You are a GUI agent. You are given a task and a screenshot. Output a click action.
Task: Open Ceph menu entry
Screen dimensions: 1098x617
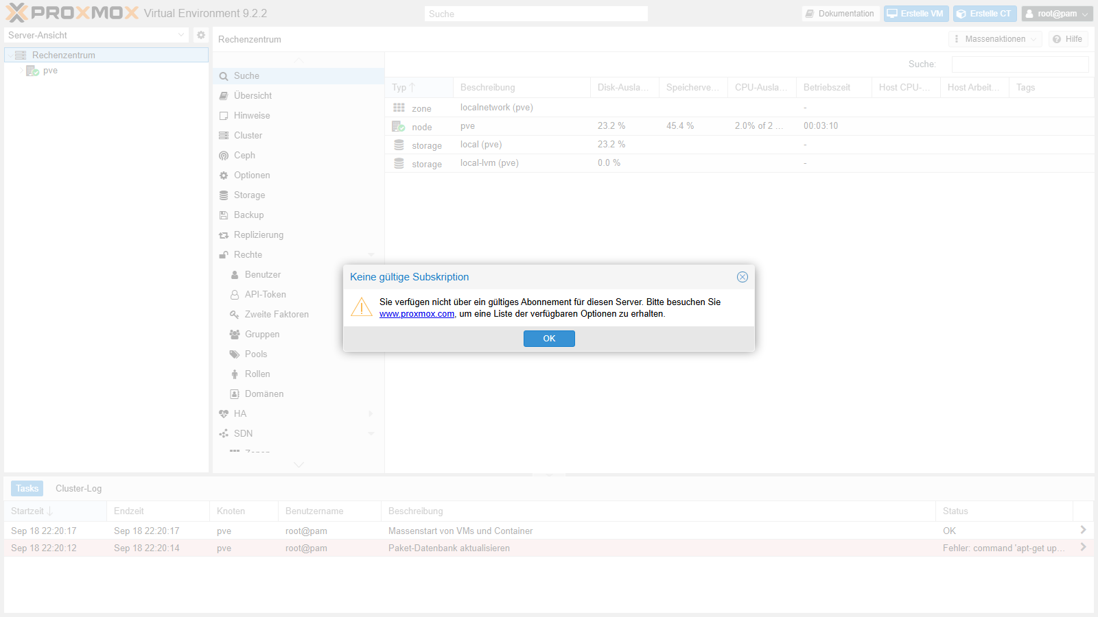pos(299,156)
